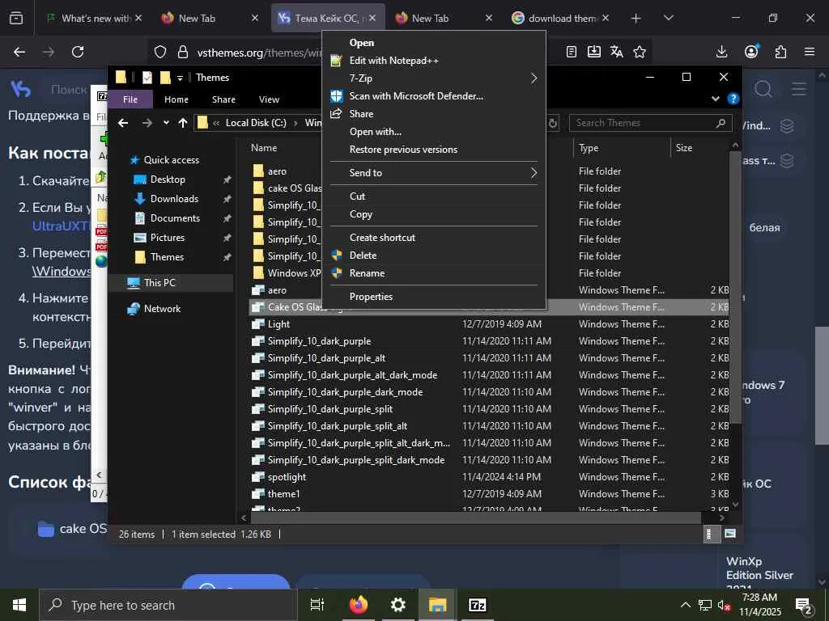Go forward in Explorer navigation
Screen dimensions: 829x621
tap(147, 123)
